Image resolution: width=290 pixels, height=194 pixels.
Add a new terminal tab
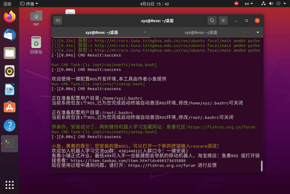click(x=58, y=21)
